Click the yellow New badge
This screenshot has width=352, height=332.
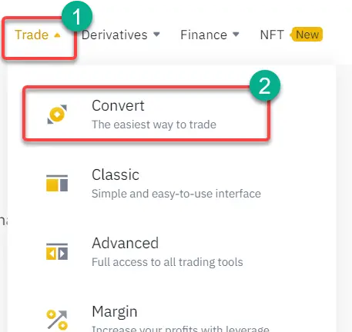pyautogui.click(x=307, y=35)
